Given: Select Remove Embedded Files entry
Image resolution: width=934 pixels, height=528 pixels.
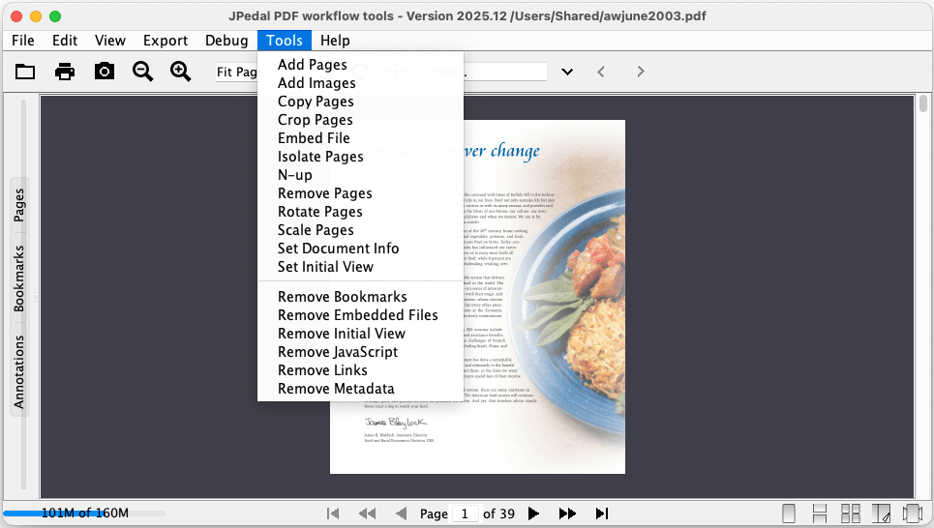Looking at the screenshot, I should click(360, 315).
